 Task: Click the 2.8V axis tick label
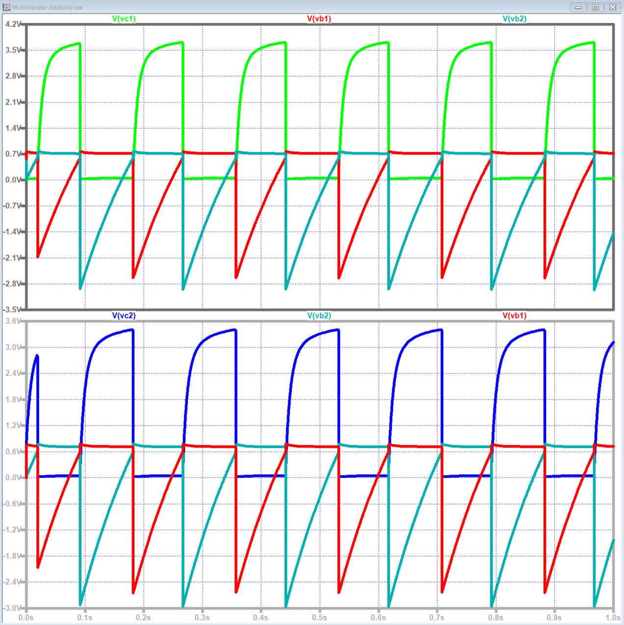pos(13,76)
